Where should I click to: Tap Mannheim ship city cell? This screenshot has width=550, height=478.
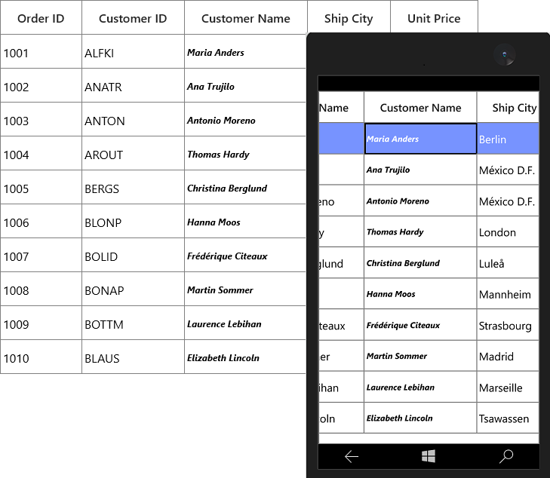pos(509,294)
